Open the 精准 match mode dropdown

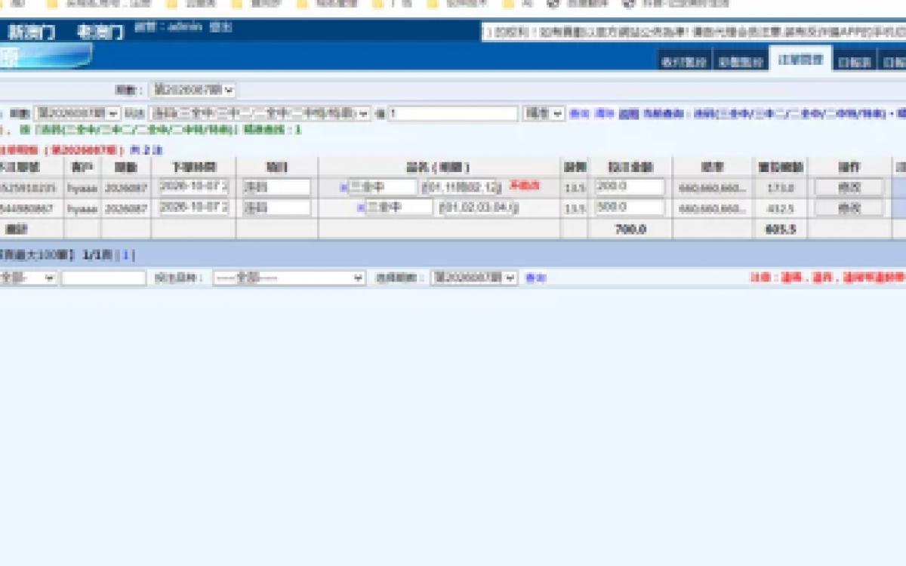pyautogui.click(x=544, y=113)
